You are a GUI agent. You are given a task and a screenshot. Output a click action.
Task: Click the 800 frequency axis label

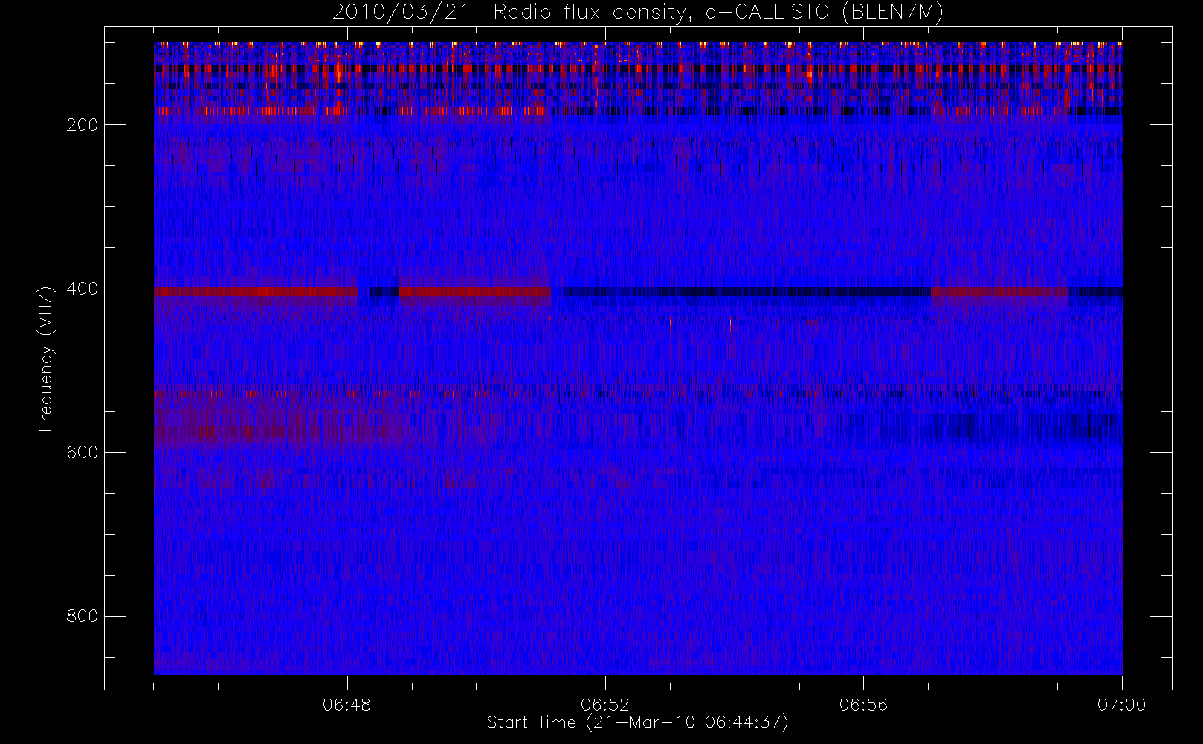[x=82, y=616]
